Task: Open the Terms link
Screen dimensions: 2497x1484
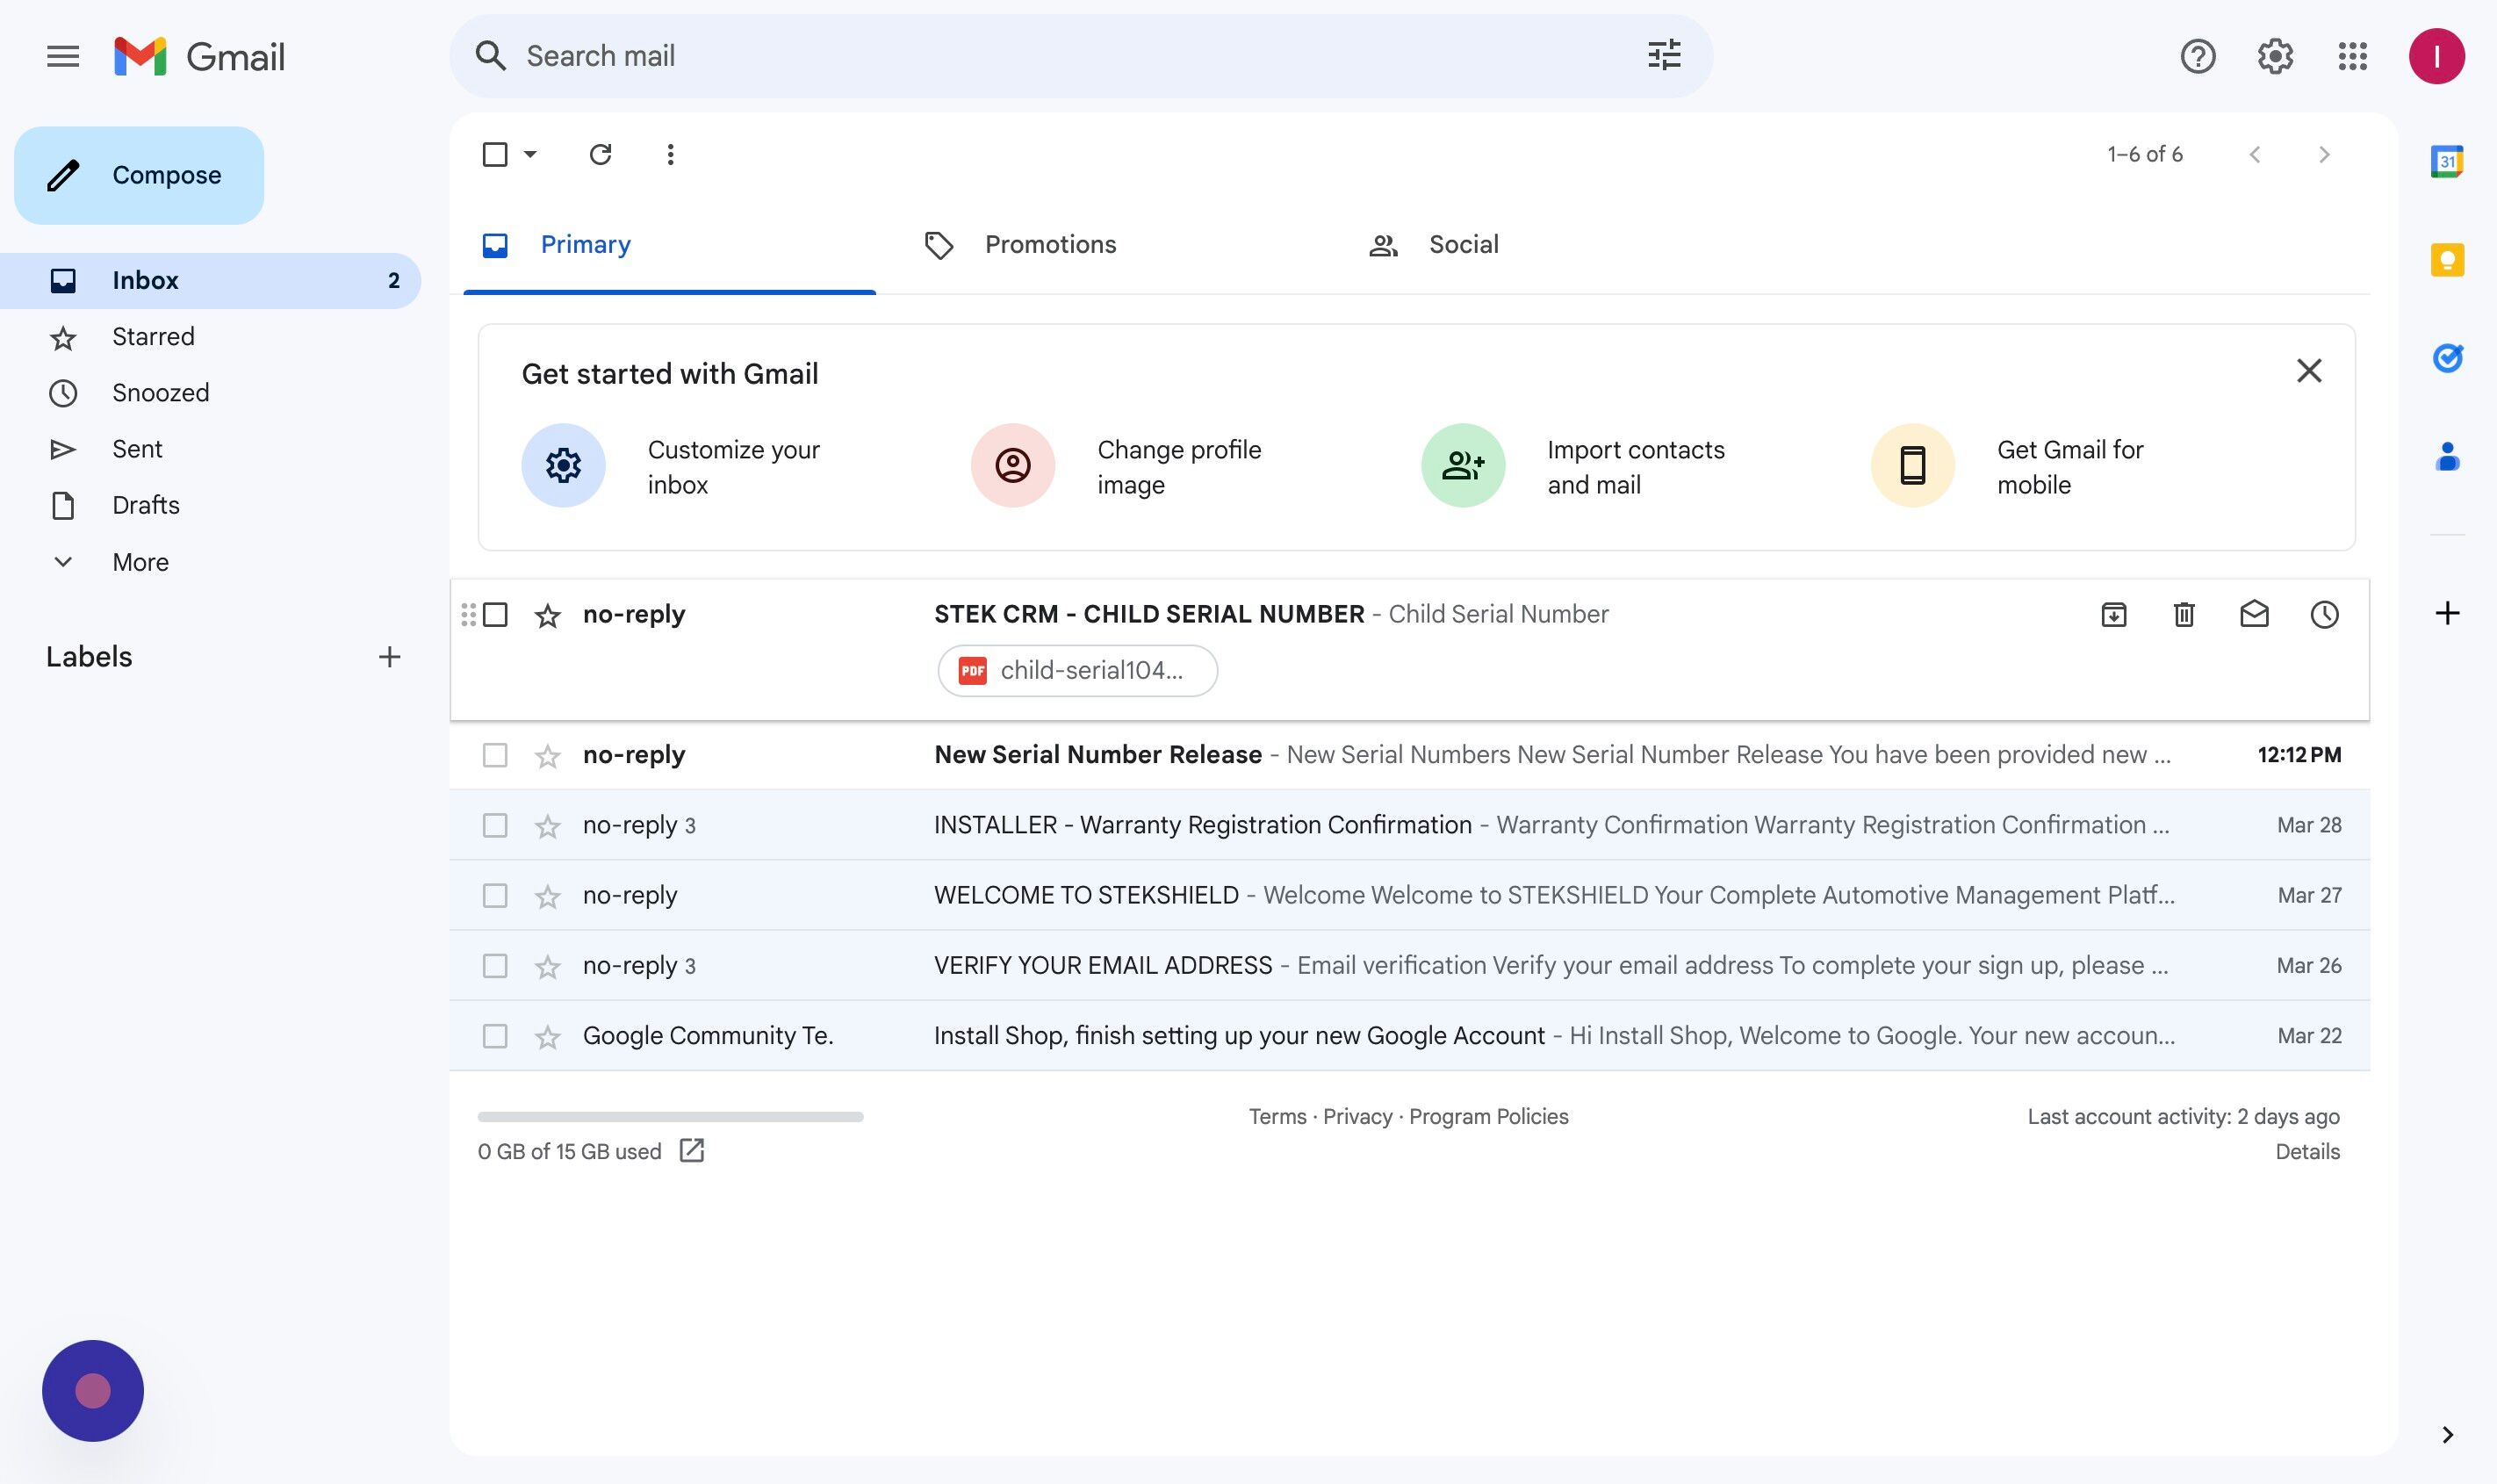Action: pos(1277,1116)
